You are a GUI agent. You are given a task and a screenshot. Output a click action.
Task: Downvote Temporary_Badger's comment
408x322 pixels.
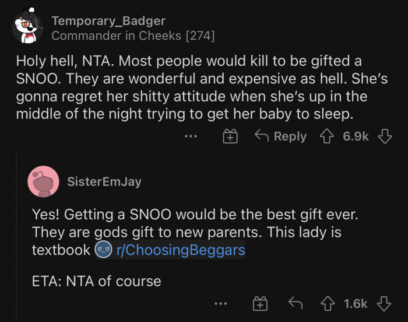pos(383,136)
